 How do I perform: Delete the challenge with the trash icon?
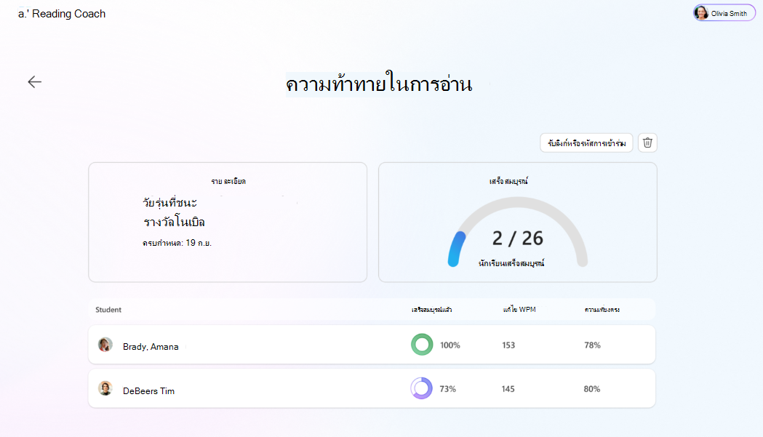coord(647,143)
